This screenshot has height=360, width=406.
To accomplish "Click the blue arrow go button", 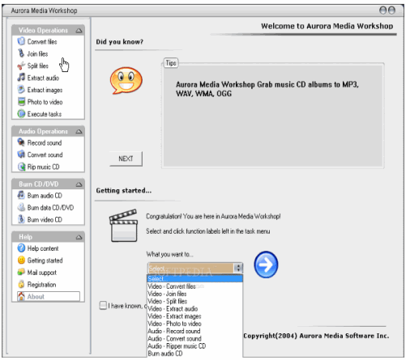I will click(266, 265).
